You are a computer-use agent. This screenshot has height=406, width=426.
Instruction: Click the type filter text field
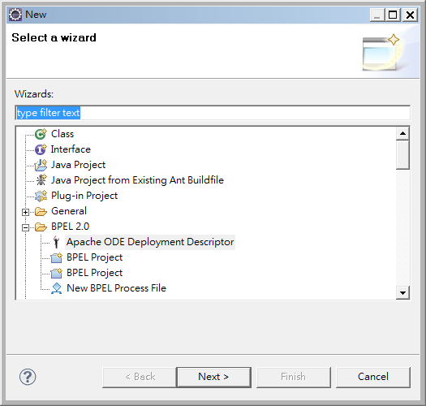213,113
